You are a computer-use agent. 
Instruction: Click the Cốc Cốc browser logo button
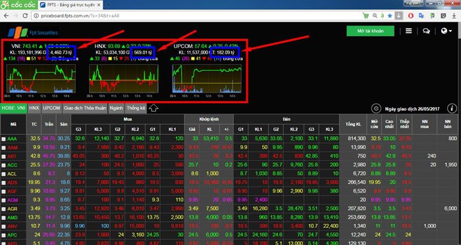pos(18,5)
